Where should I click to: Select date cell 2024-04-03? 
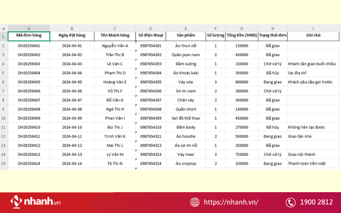tap(72, 64)
